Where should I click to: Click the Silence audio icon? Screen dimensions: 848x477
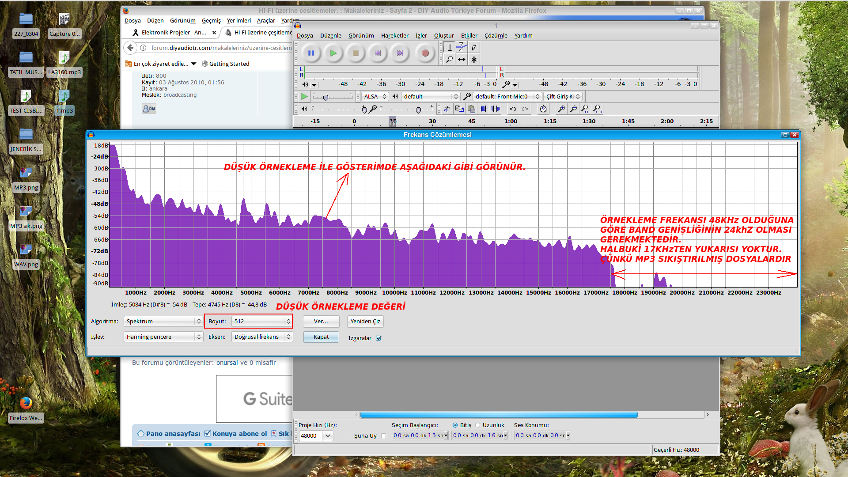click(495, 109)
